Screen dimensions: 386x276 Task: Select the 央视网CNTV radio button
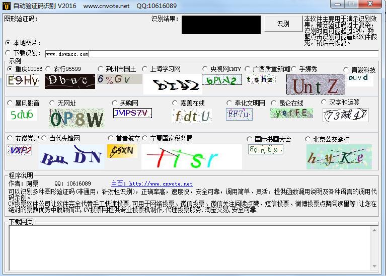[204, 69]
